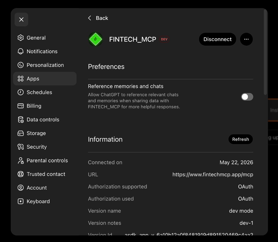
Task: Open Keyboard settings label
Action: 38,201
